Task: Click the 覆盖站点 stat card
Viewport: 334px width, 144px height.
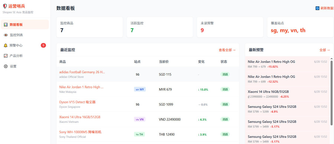Action: (x=300, y=27)
